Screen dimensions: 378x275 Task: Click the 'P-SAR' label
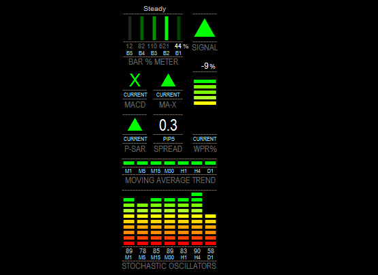(135, 149)
